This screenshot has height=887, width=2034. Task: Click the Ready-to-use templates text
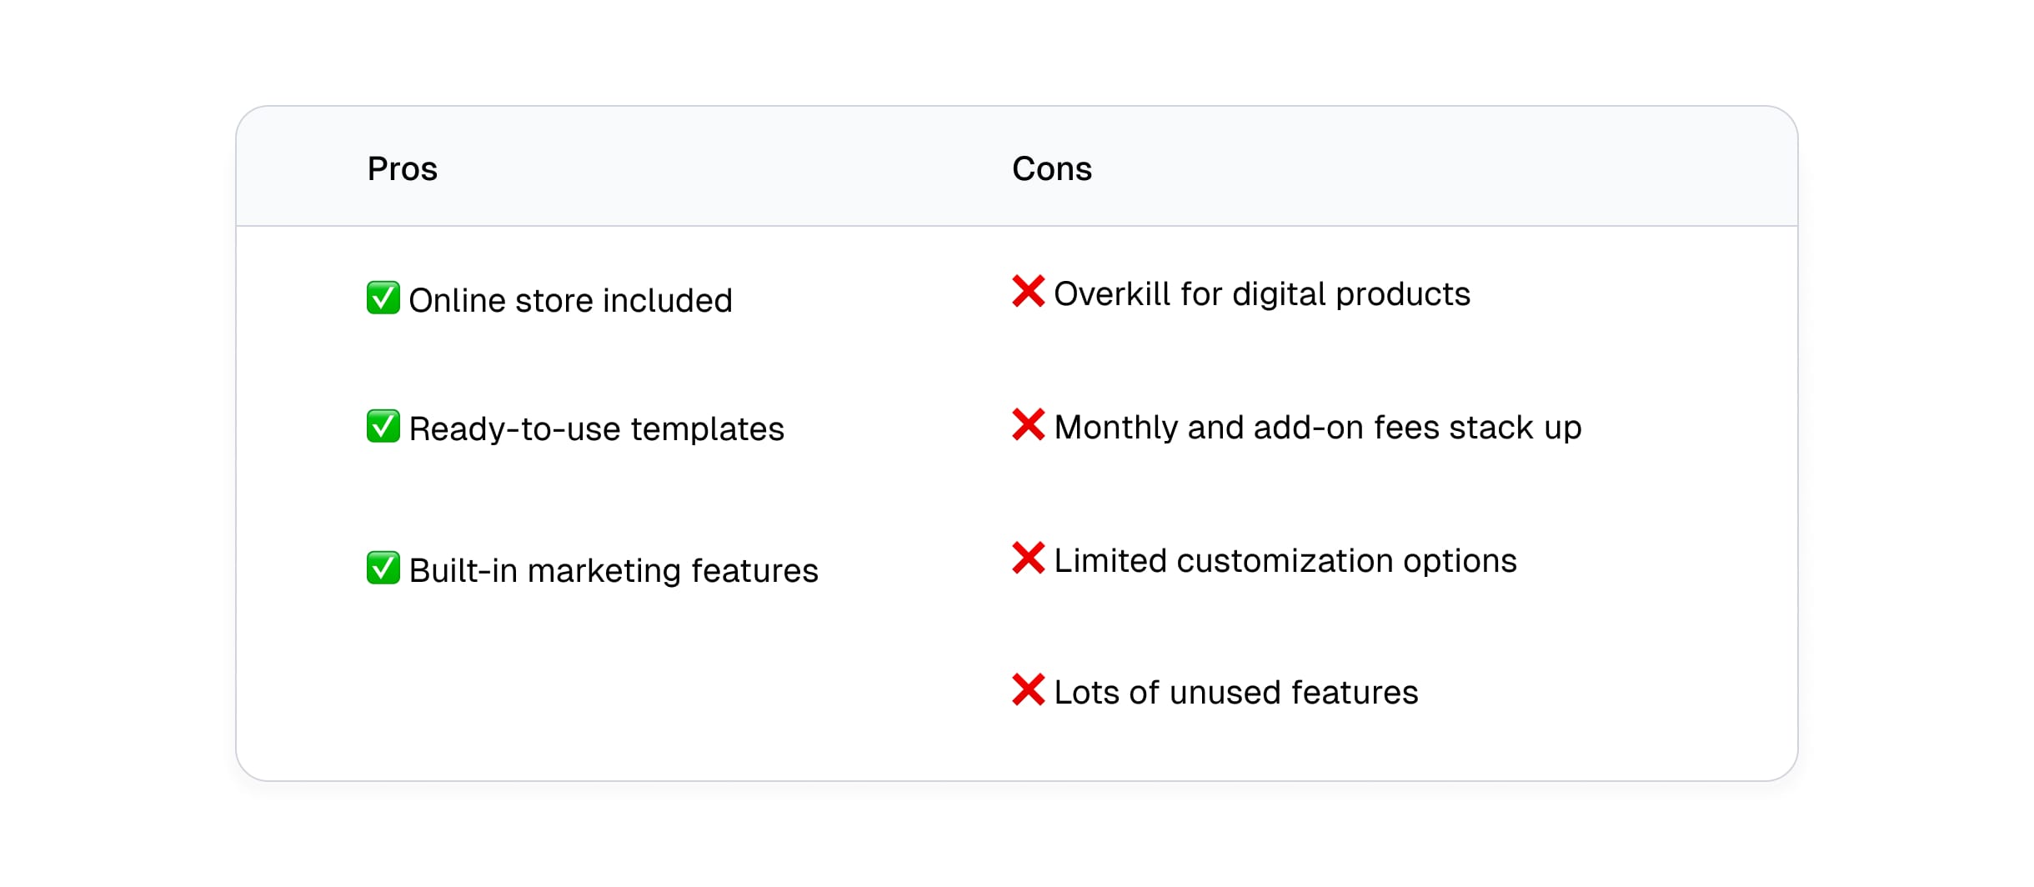(x=597, y=428)
